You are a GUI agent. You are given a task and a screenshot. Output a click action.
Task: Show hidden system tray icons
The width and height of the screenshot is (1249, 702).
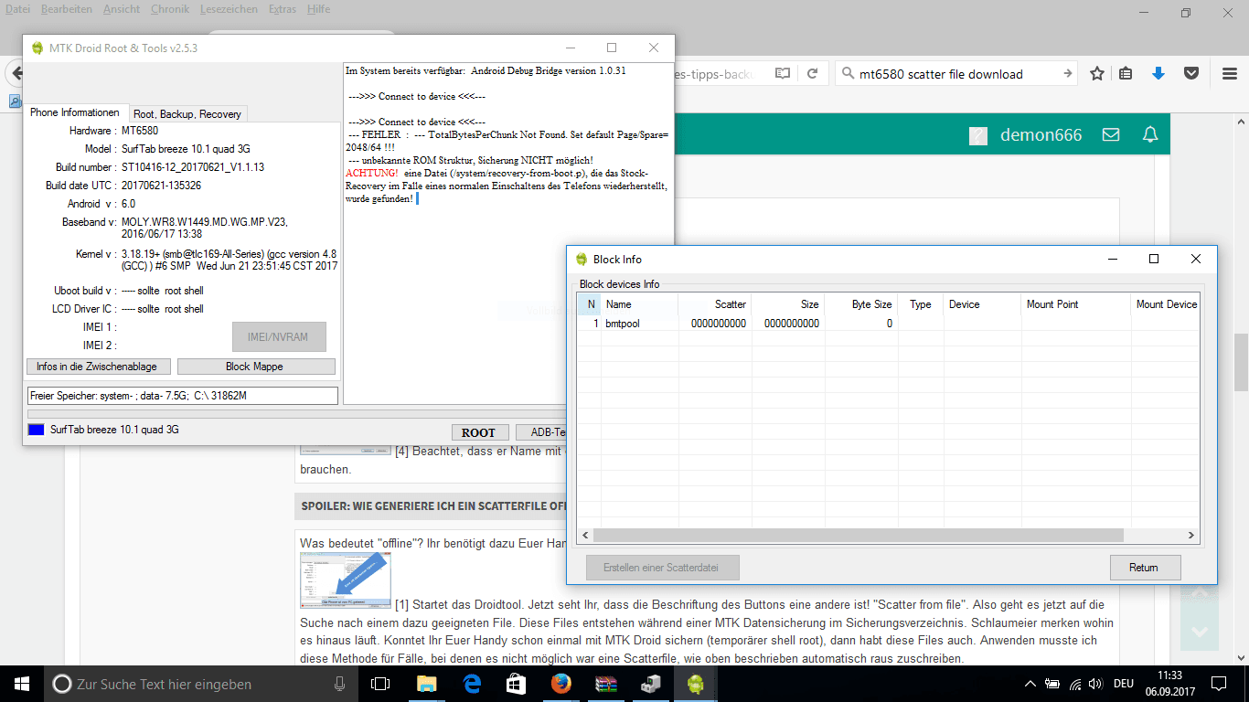coord(1030,684)
